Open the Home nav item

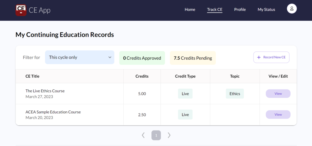190,9
